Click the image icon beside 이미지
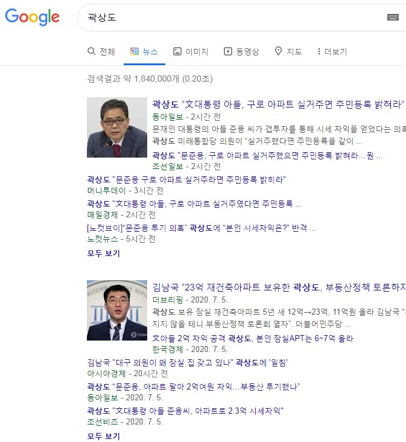This screenshot has width=406, height=442. pyautogui.click(x=177, y=51)
